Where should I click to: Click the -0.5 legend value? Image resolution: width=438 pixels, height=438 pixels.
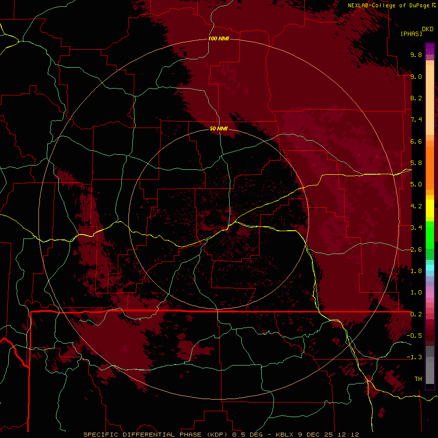pyautogui.click(x=414, y=336)
